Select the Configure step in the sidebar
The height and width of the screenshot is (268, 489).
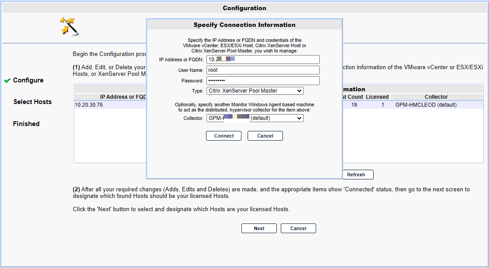28,80
